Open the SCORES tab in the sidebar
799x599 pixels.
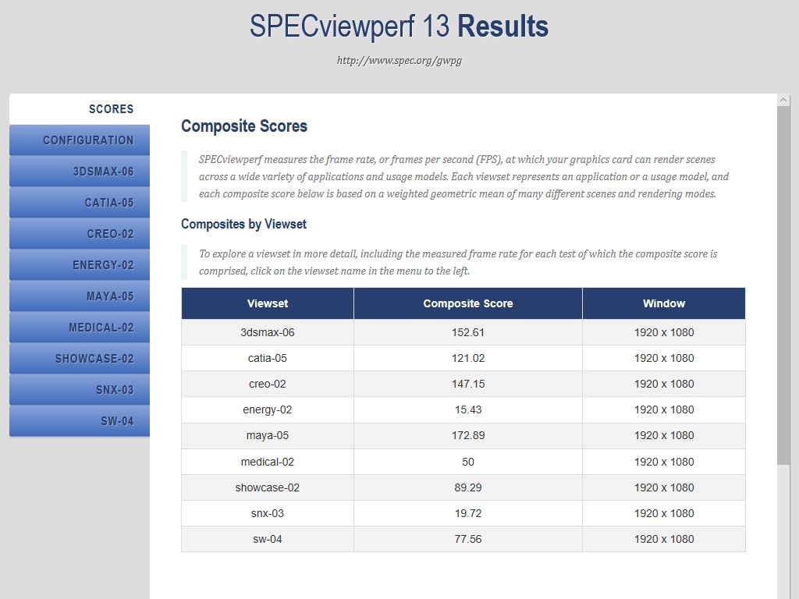tap(80, 109)
